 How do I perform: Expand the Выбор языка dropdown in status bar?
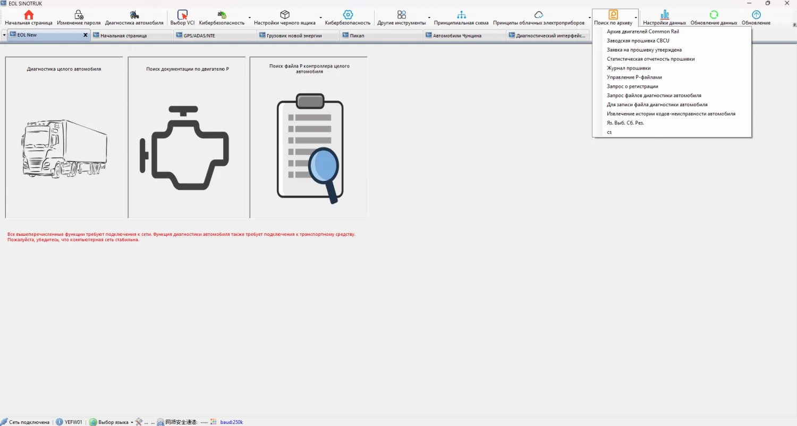(x=132, y=422)
